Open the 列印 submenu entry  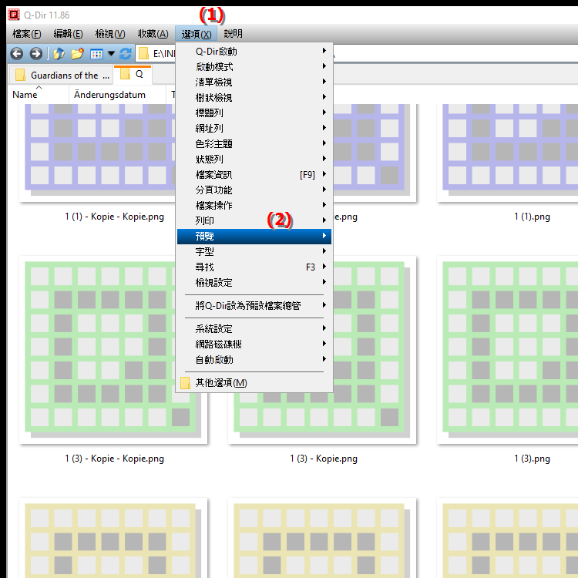pos(254,221)
